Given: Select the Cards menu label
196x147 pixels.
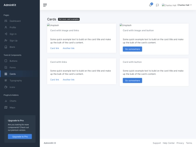Looking at the screenshot, I should pos(13,74).
